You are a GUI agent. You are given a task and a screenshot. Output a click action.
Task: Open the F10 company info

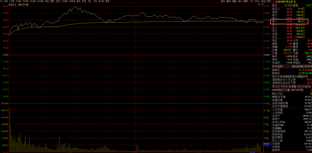251,1
